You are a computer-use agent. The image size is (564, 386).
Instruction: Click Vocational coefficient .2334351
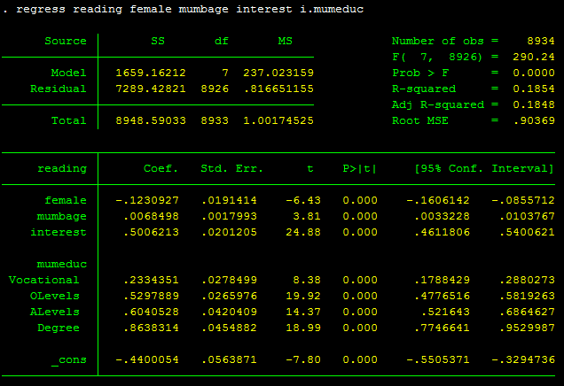[151, 280]
